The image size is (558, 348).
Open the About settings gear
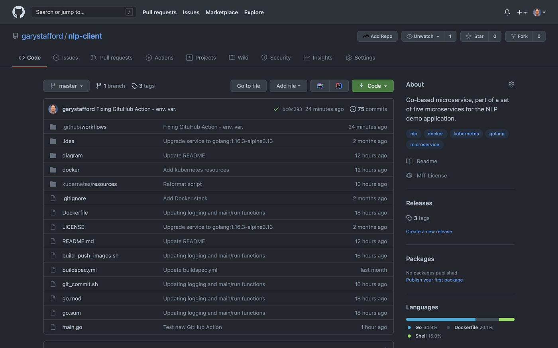click(511, 84)
